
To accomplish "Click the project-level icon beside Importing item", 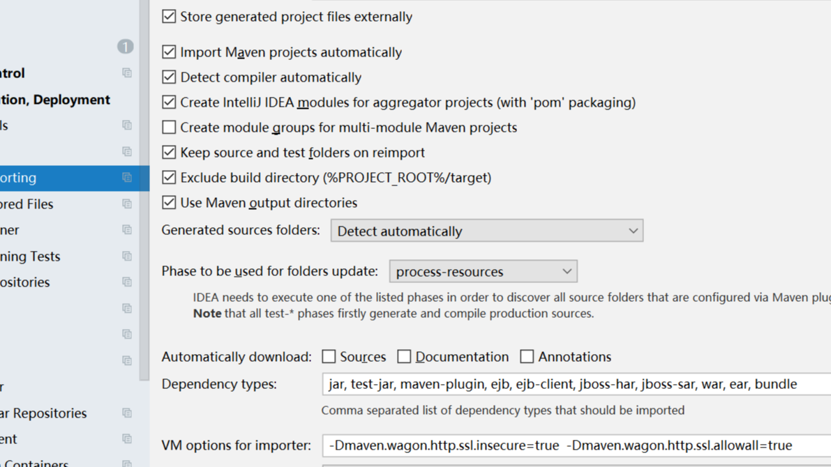I will click(x=127, y=178).
